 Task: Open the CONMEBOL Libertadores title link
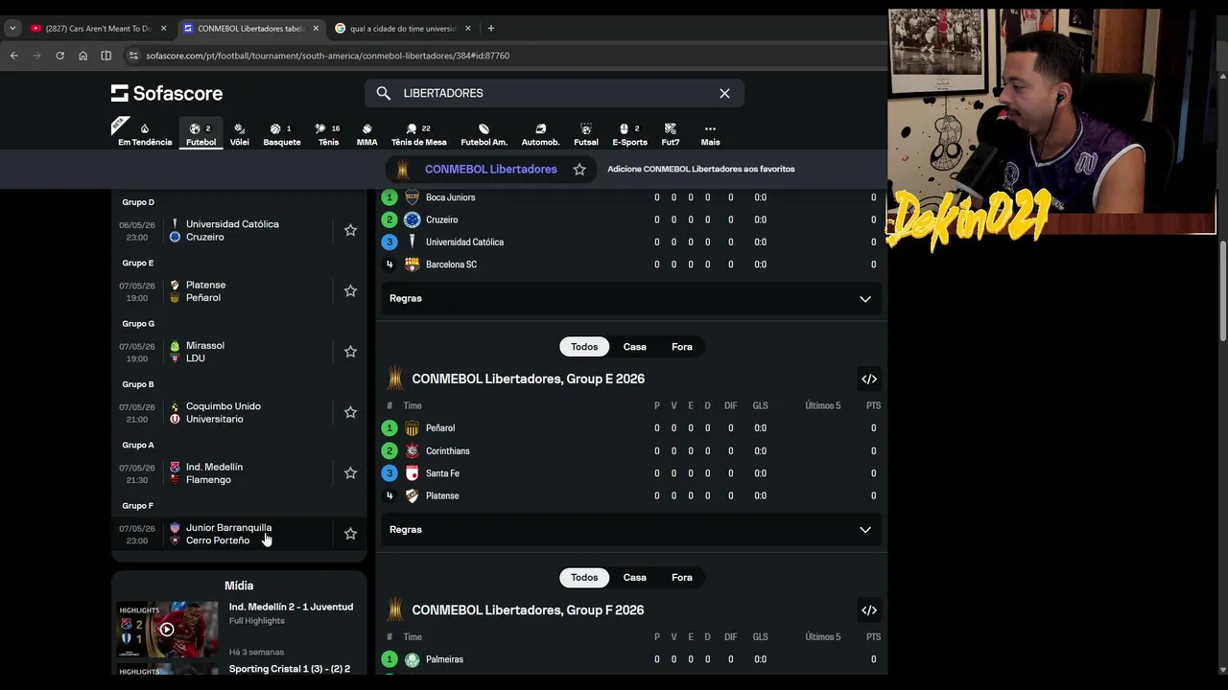pos(490,170)
